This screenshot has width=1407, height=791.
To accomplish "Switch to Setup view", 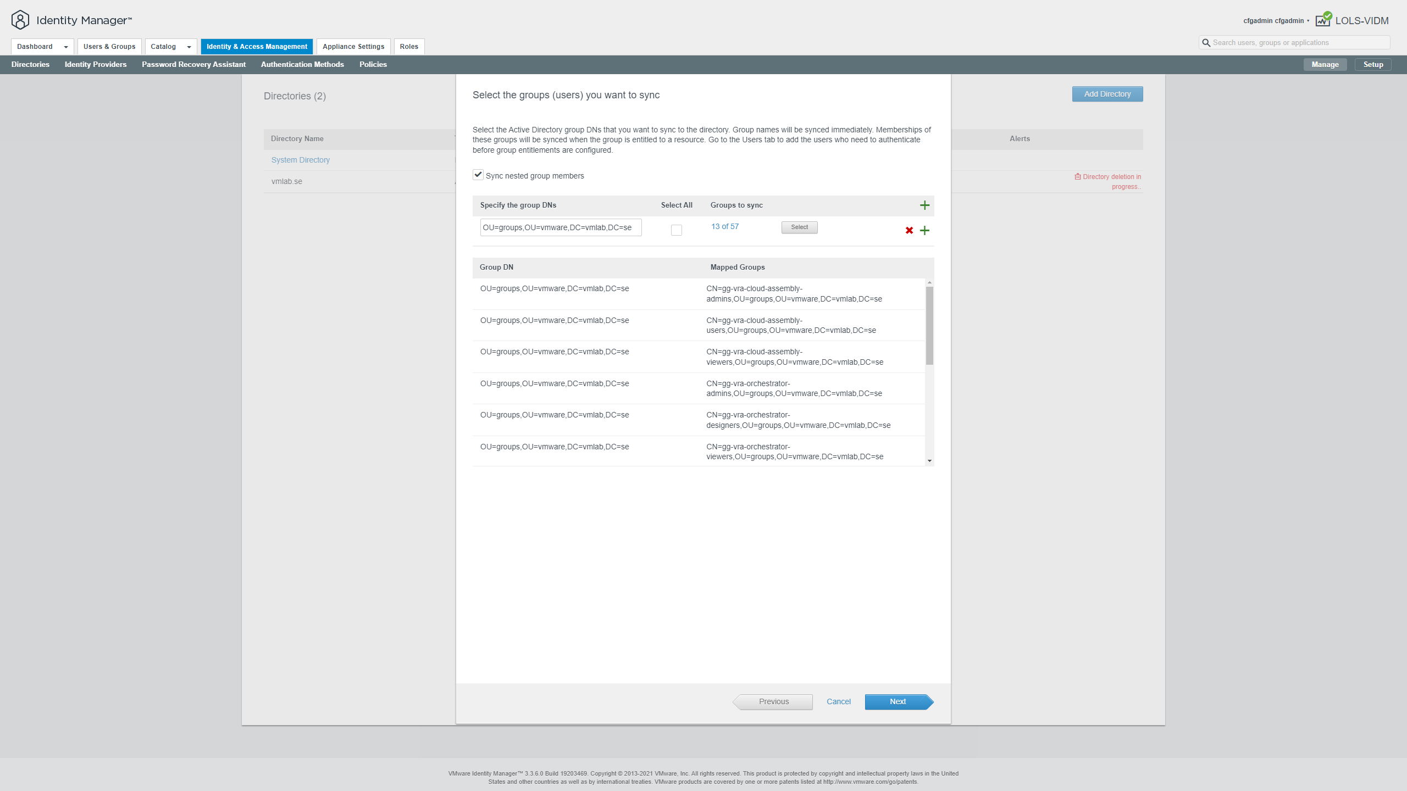I will [x=1373, y=64].
